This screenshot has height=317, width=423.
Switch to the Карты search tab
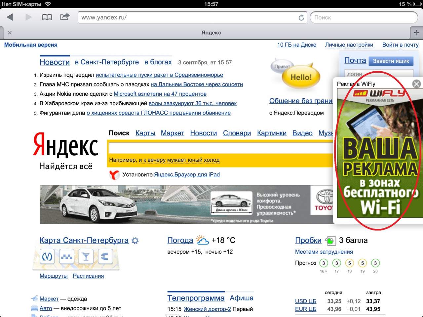click(145, 133)
